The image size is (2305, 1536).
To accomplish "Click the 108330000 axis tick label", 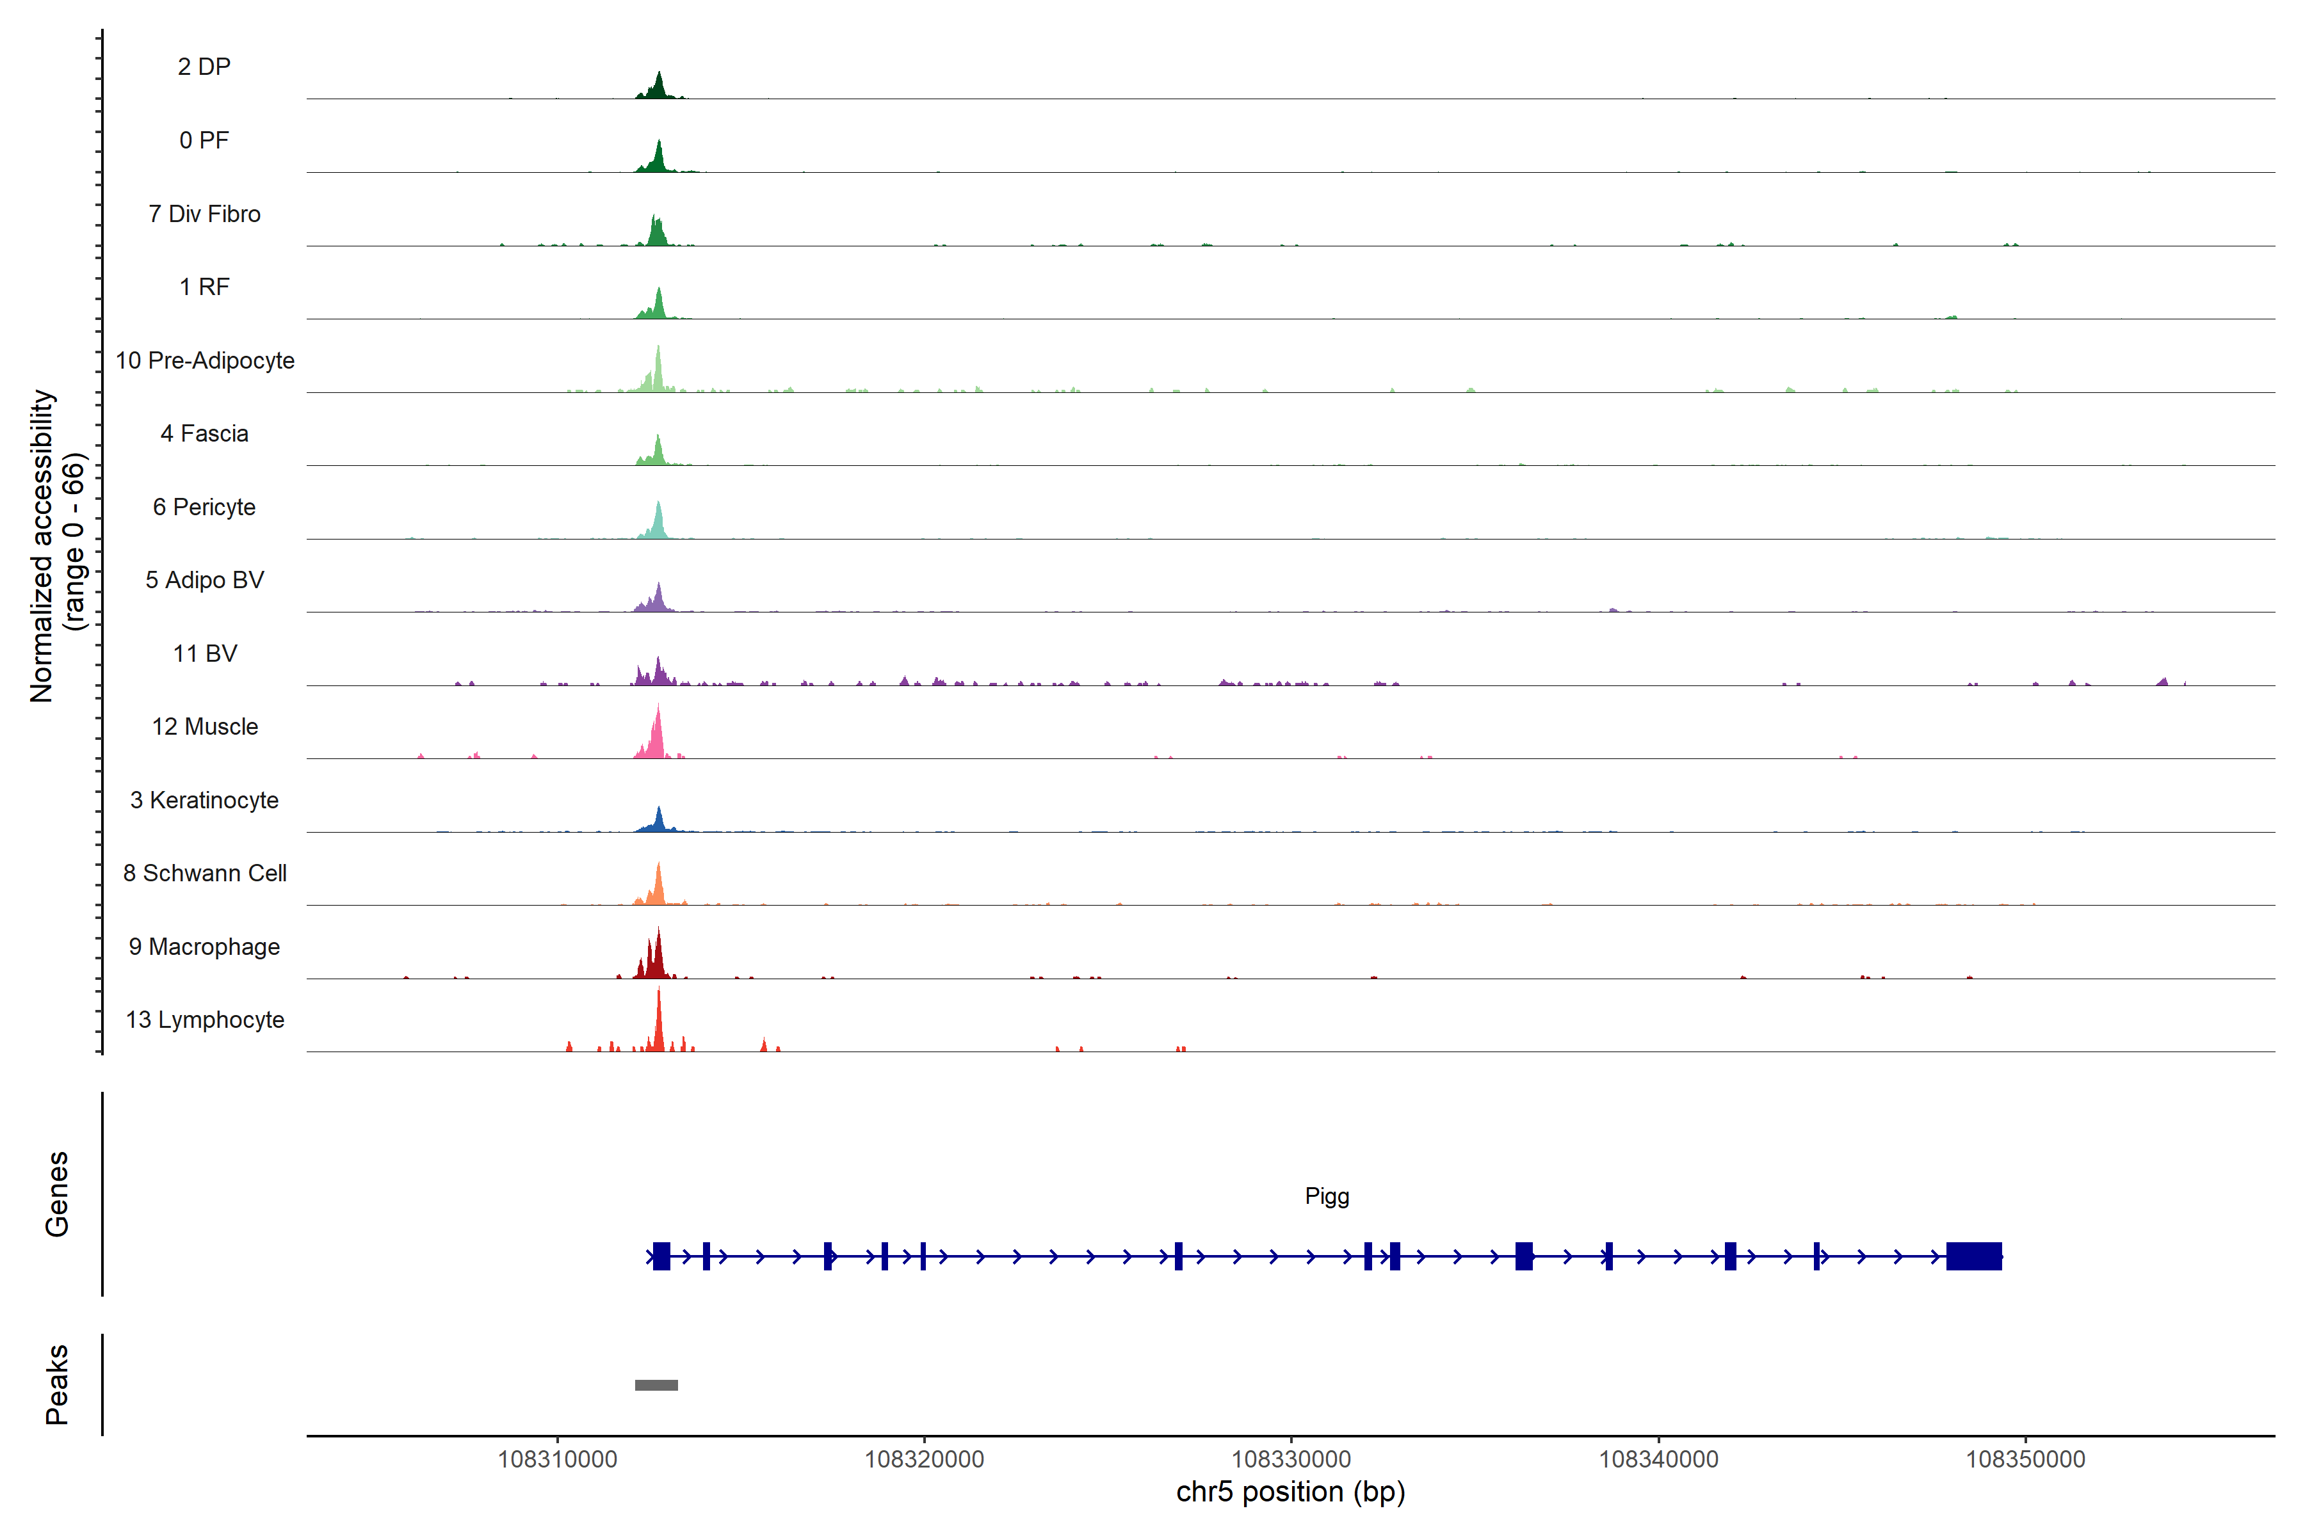I will (x=1291, y=1459).
